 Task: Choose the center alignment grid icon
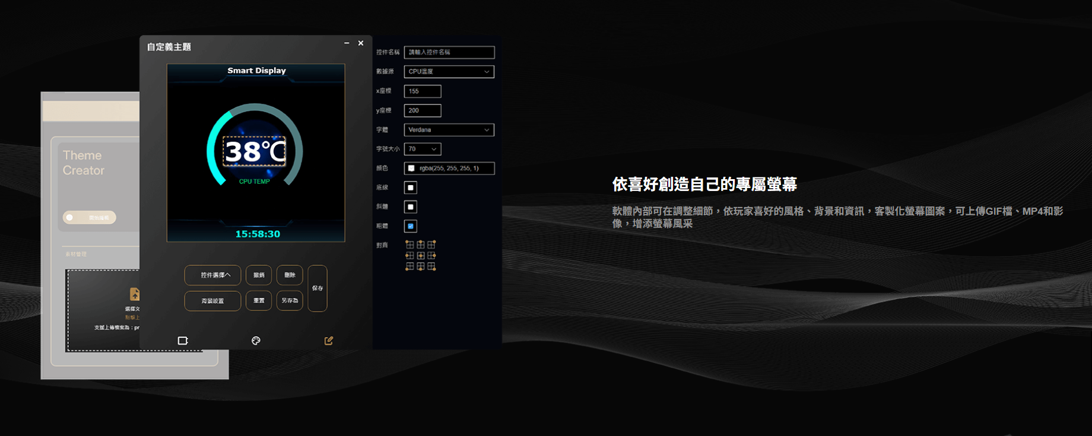[421, 256]
